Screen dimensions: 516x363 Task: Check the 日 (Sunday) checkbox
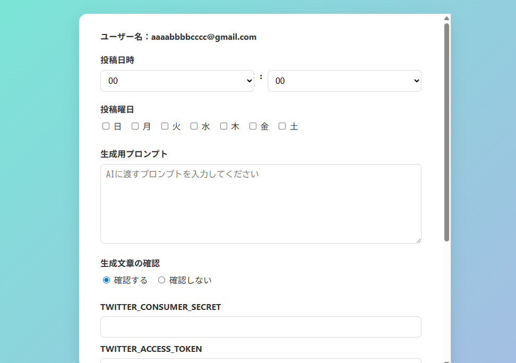(x=106, y=126)
